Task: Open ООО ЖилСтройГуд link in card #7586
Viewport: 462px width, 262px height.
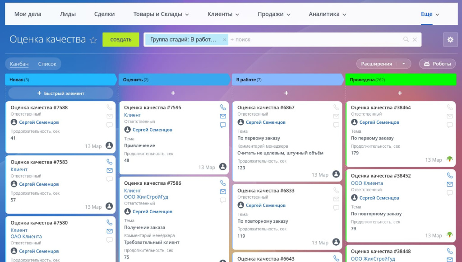Action: tap(146, 197)
